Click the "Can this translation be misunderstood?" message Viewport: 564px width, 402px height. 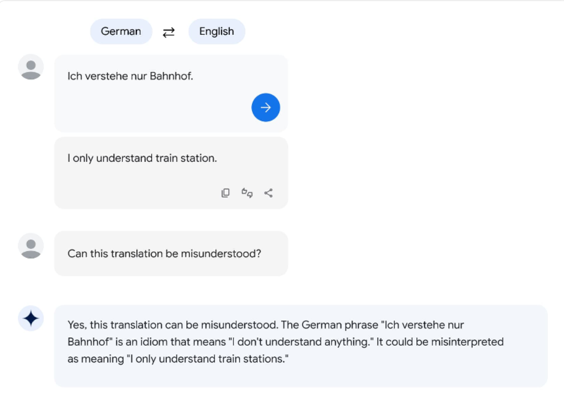click(x=164, y=254)
